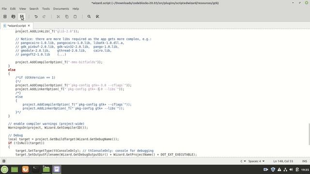Open the View menu
Image resolution: width=310 pixels, height=174 pixels.
click(x=23, y=9)
